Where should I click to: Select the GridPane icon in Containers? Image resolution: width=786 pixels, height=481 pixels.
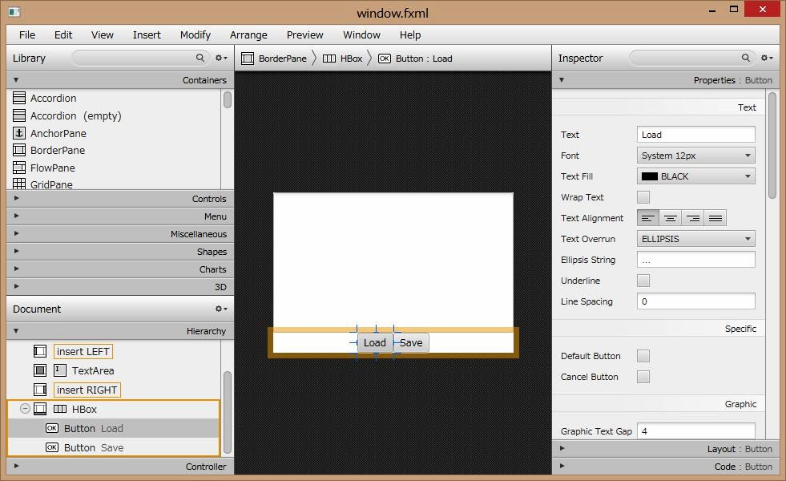[19, 184]
